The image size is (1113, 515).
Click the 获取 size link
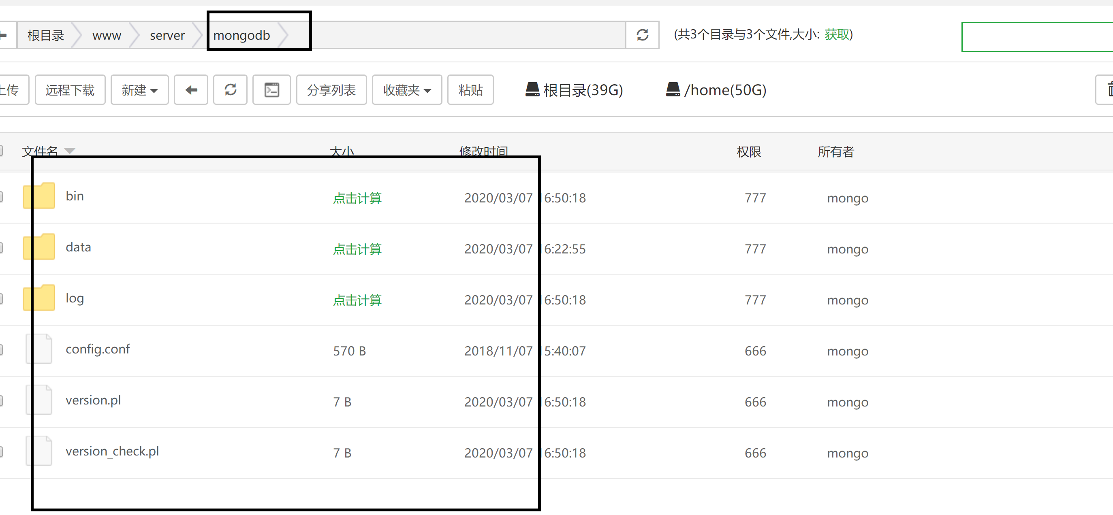pos(837,34)
